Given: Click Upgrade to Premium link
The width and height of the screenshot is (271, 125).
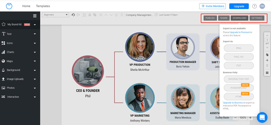Looking at the screenshot, I should [x=239, y=32].
